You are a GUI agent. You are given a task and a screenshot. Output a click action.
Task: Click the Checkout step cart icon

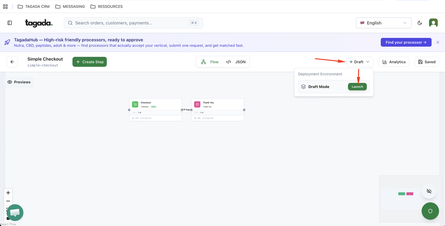(x=135, y=105)
